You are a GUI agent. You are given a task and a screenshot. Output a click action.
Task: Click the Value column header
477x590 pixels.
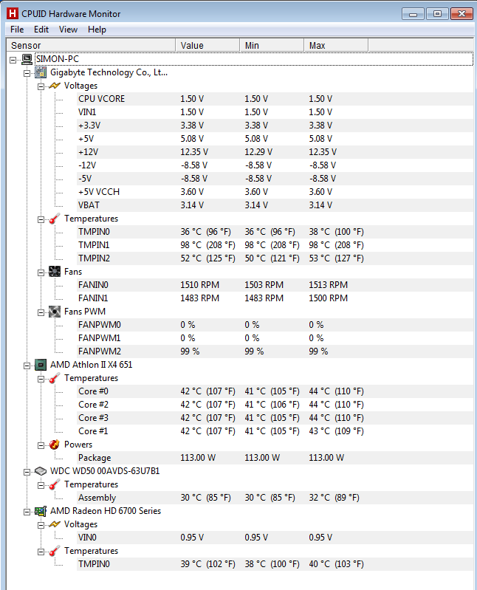click(207, 45)
